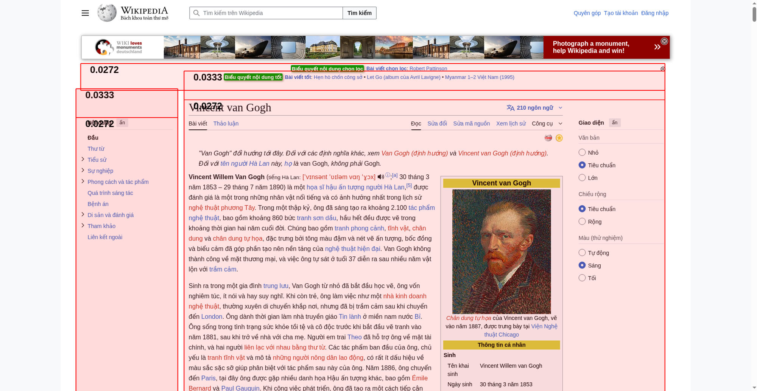
Task: Open the Van Gogh self-portrait image
Action: pos(502,251)
